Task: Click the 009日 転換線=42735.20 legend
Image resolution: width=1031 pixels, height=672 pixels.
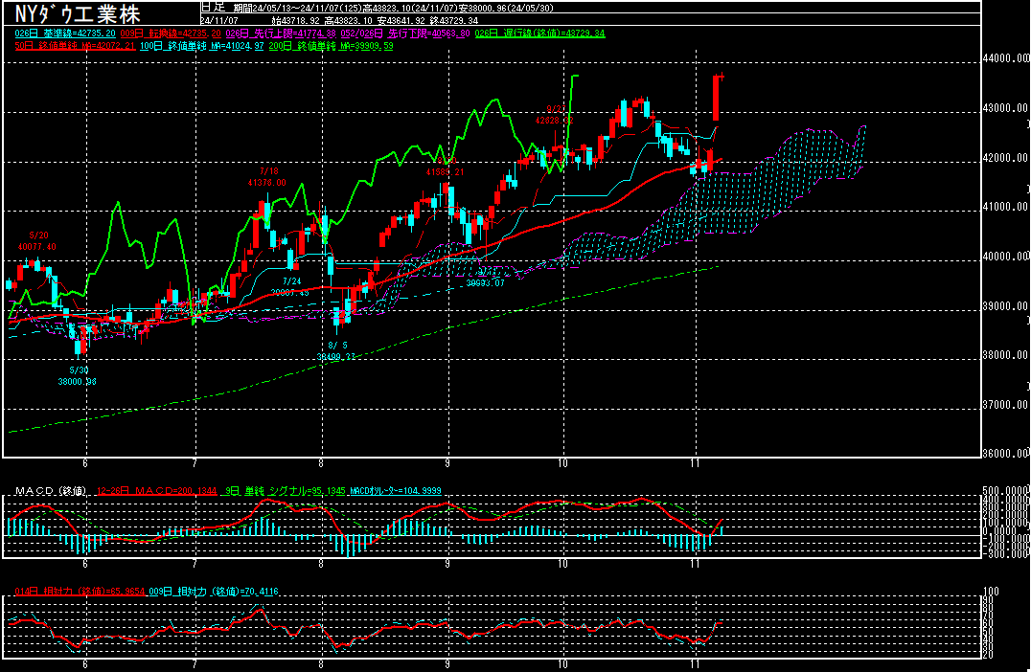Action: (171, 33)
